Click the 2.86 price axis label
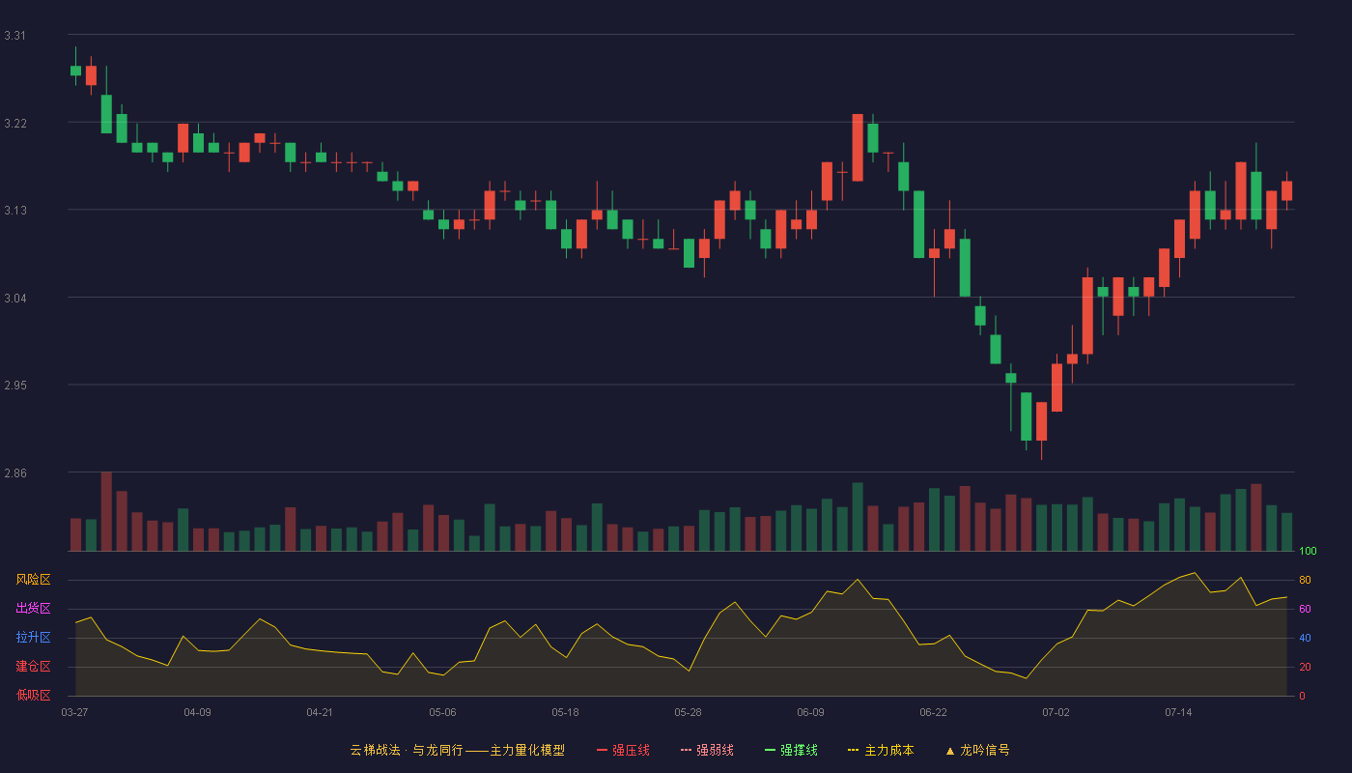 tap(15, 473)
